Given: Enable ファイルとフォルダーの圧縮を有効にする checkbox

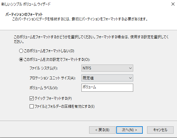Looking at the screenshot, I should click(x=31, y=106).
